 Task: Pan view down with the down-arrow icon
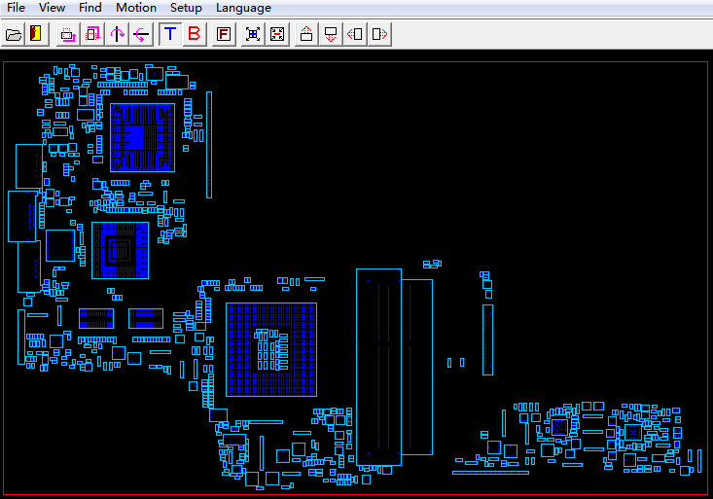(x=331, y=34)
